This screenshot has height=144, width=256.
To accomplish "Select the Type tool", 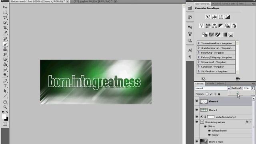I will pos(5,86).
